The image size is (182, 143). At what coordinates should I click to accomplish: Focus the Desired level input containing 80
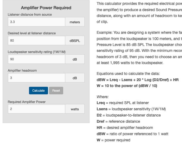click(x=37, y=41)
